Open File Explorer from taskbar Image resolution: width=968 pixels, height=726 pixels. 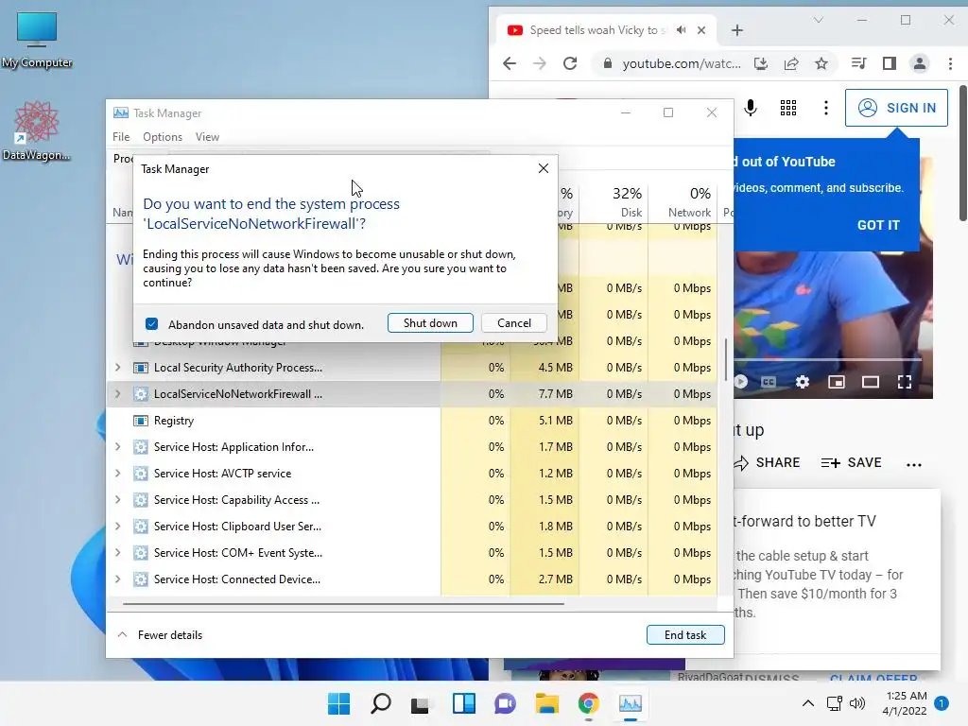(547, 703)
